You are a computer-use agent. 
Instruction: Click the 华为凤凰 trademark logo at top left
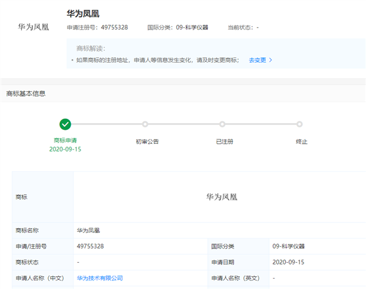point(34,28)
